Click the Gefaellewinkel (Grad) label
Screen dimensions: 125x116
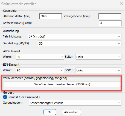(17, 23)
